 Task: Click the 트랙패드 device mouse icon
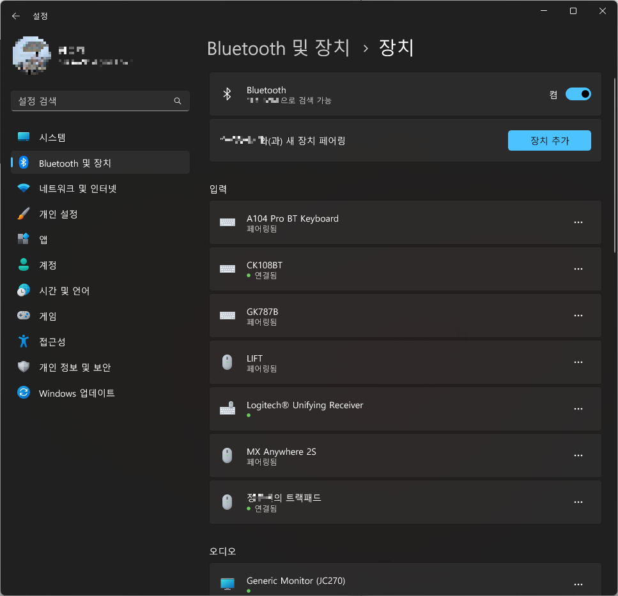227,502
